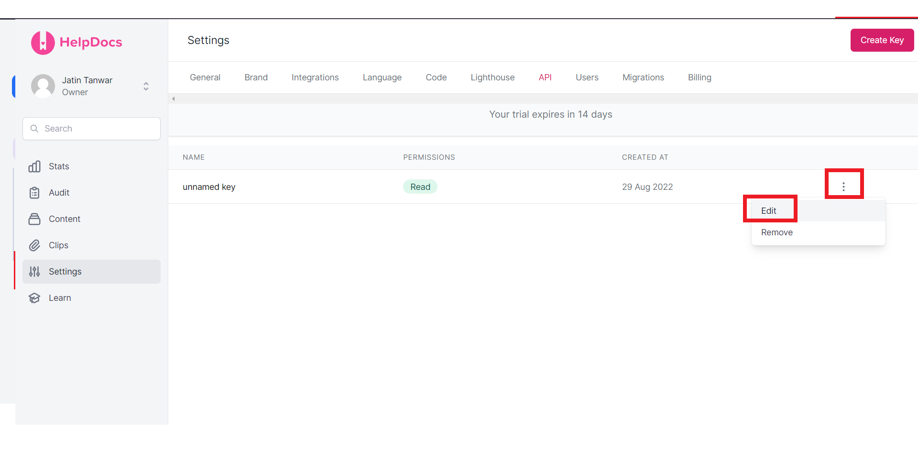The image size is (918, 473).
Task: Click the three-dot menu for unnamed key
Action: coord(843,187)
